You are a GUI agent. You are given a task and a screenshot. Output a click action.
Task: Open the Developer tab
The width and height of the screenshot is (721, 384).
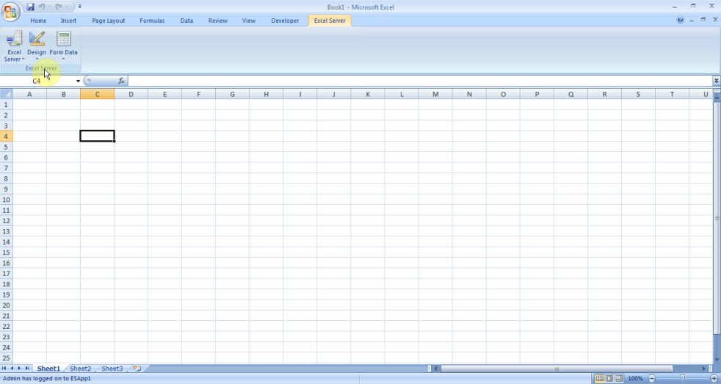(285, 21)
